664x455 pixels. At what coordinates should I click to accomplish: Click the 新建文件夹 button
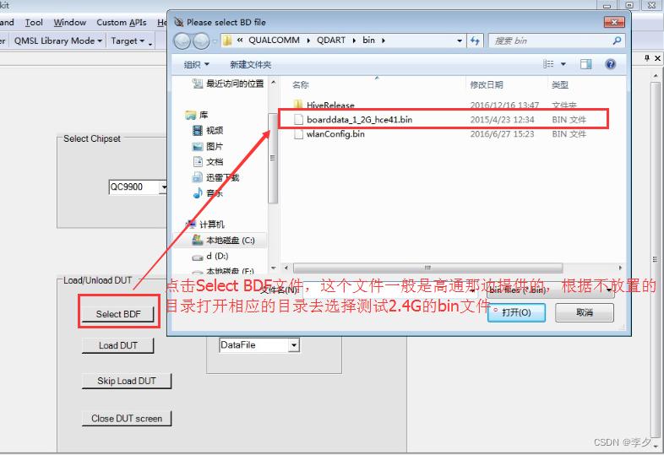(251, 64)
